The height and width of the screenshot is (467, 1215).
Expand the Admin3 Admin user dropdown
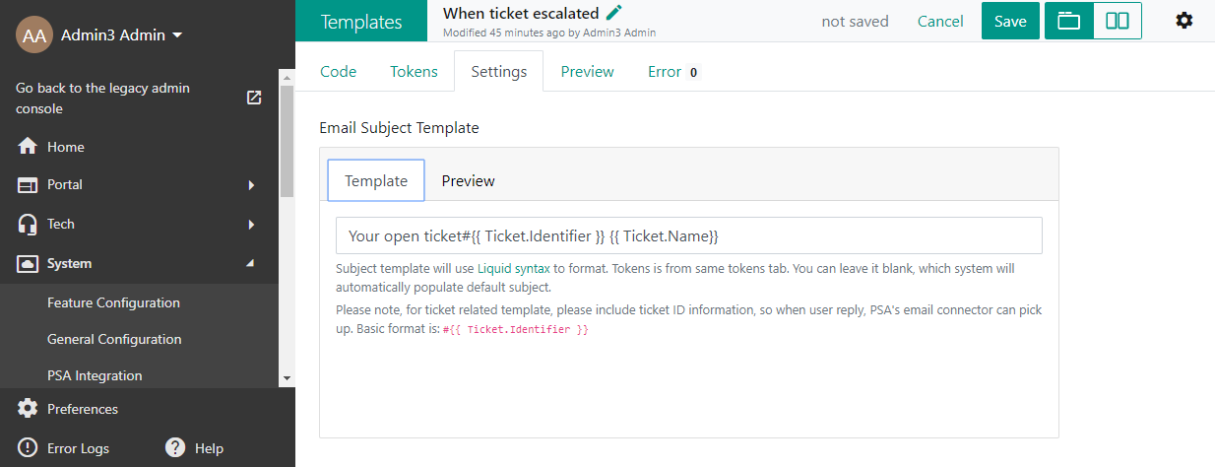(x=177, y=35)
